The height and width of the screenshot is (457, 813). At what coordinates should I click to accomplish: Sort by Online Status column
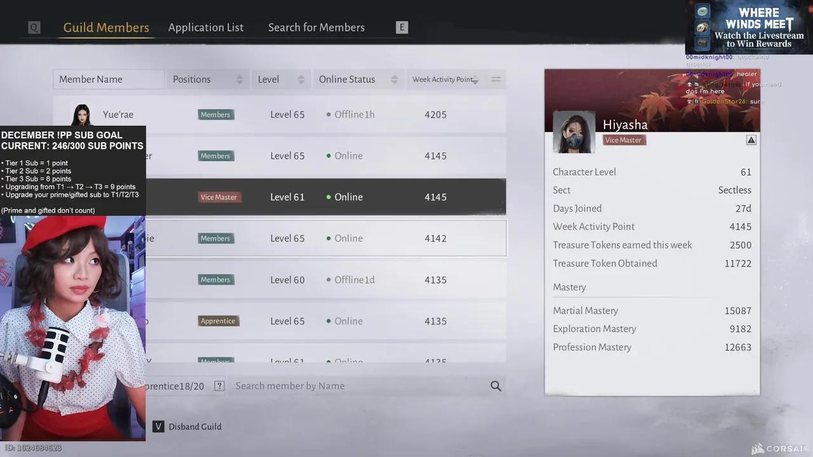[358, 79]
